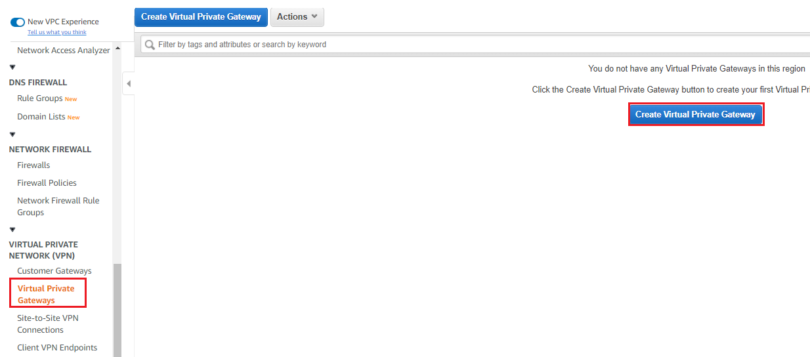Open Customer Gateways in sidebar
Viewport: 810px width, 357px height.
point(54,271)
